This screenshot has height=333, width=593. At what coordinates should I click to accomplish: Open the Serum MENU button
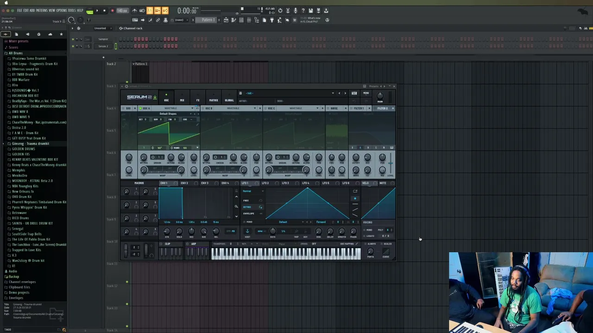(x=366, y=93)
